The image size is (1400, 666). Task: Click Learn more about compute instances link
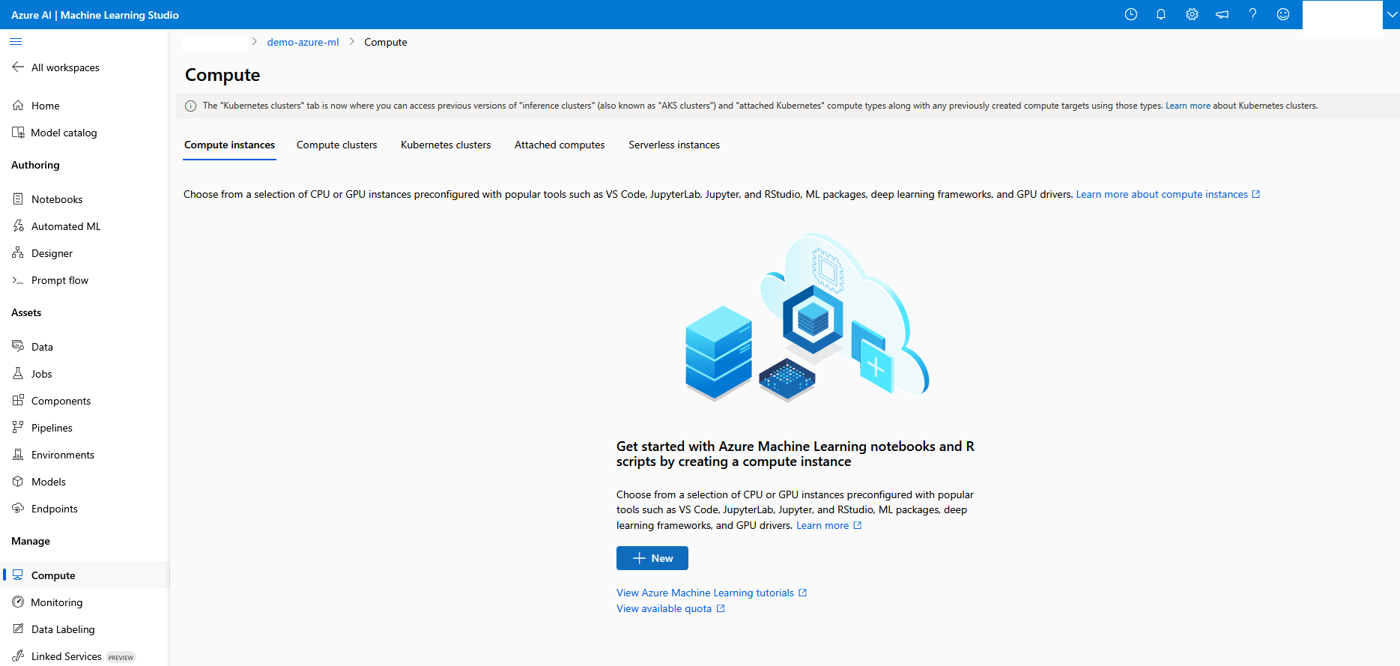click(x=1168, y=194)
